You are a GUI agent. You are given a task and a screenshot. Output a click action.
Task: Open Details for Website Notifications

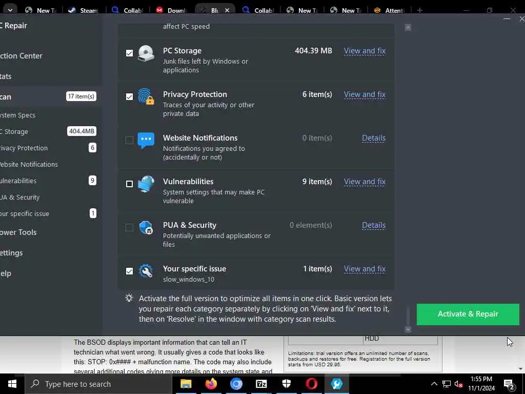[374, 138]
